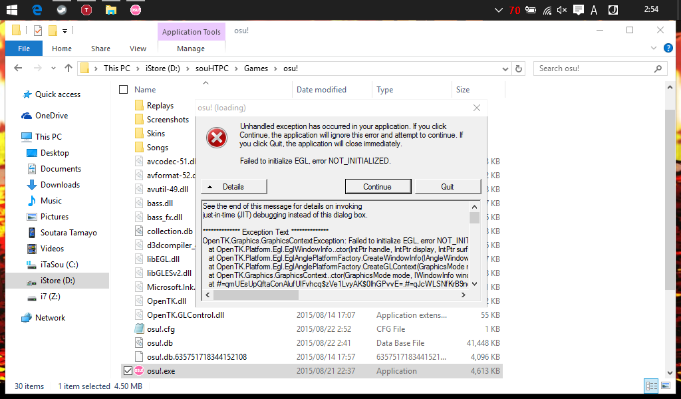Switch to Details view layout icon
The width and height of the screenshot is (681, 399).
(x=652, y=386)
